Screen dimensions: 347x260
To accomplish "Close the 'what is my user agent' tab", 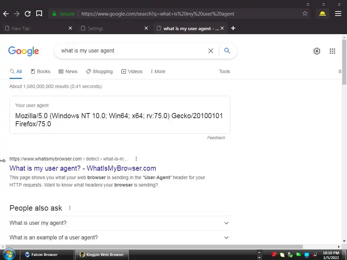I will pyautogui.click(x=222, y=28).
